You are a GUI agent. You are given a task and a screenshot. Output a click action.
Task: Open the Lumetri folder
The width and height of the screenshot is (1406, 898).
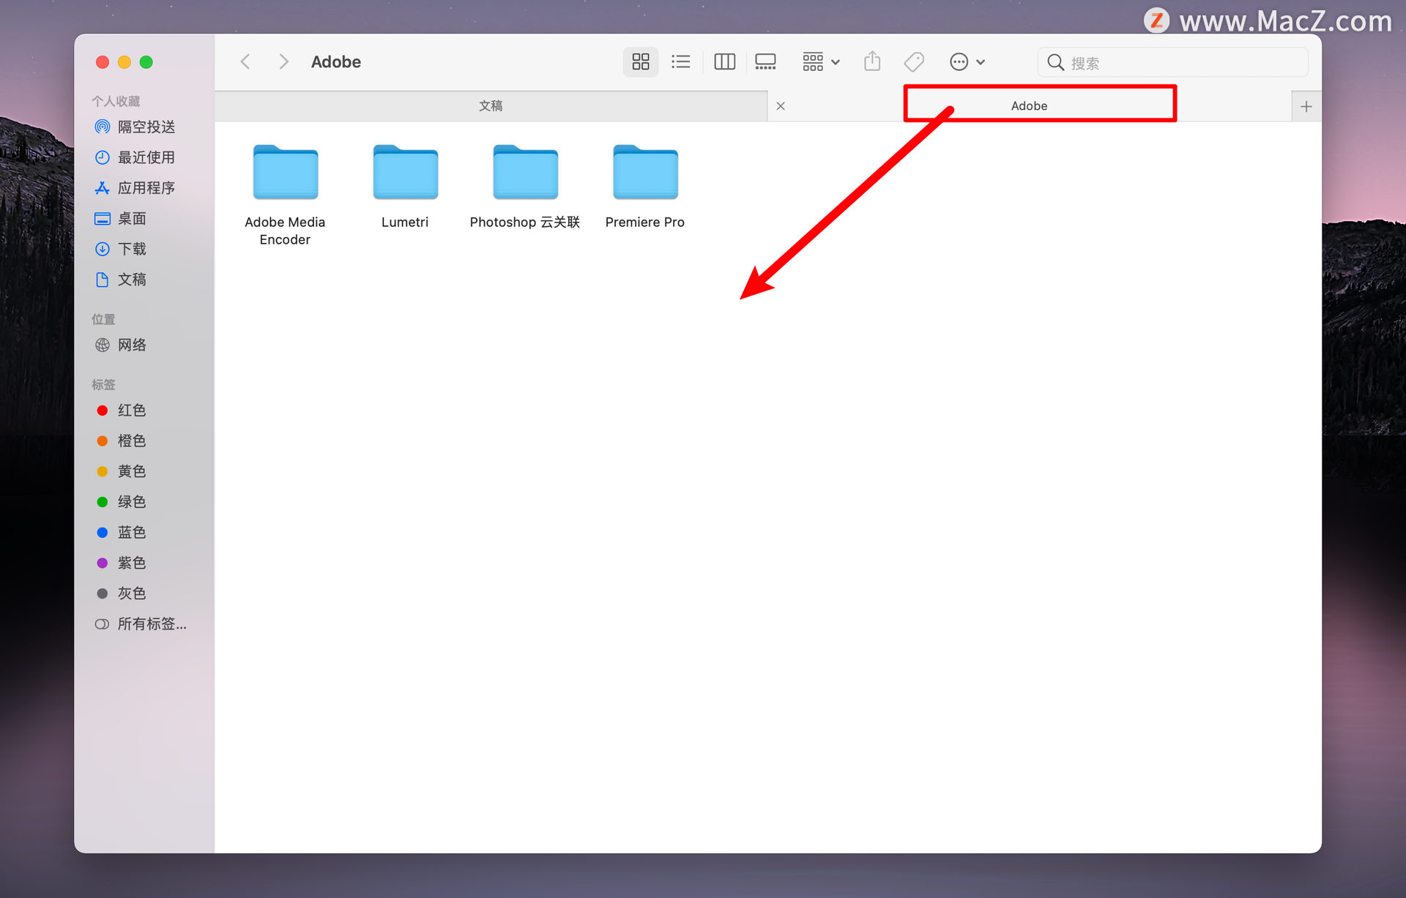click(x=406, y=173)
